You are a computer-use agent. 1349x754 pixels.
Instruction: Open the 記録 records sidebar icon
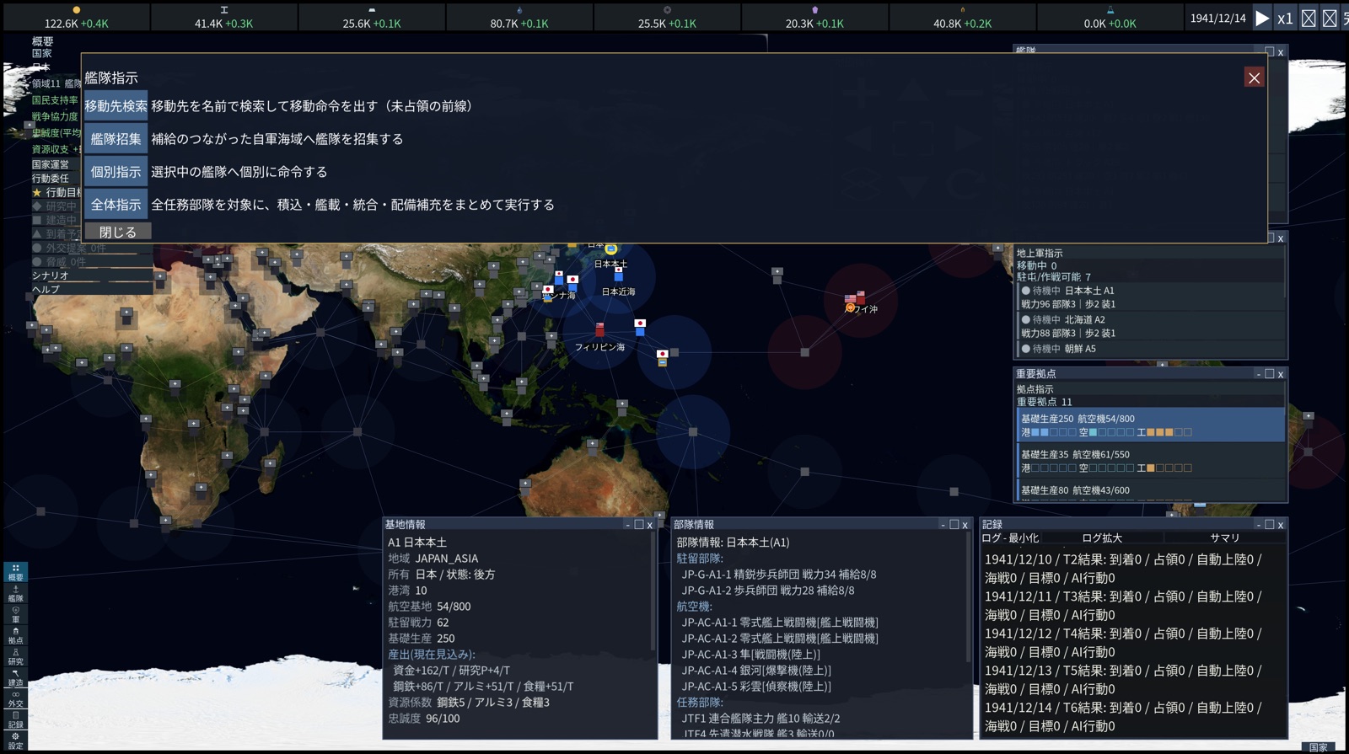click(15, 719)
